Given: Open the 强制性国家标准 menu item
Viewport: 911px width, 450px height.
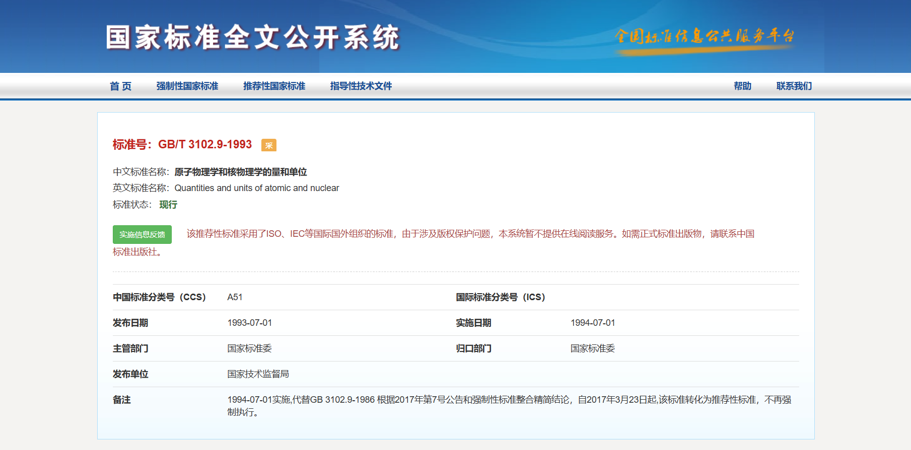Looking at the screenshot, I should tap(187, 86).
